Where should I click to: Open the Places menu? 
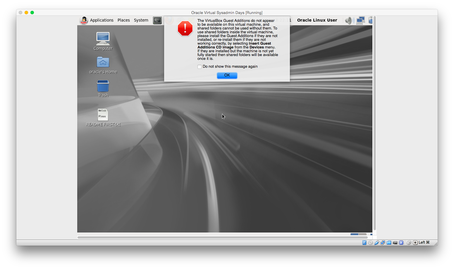124,20
